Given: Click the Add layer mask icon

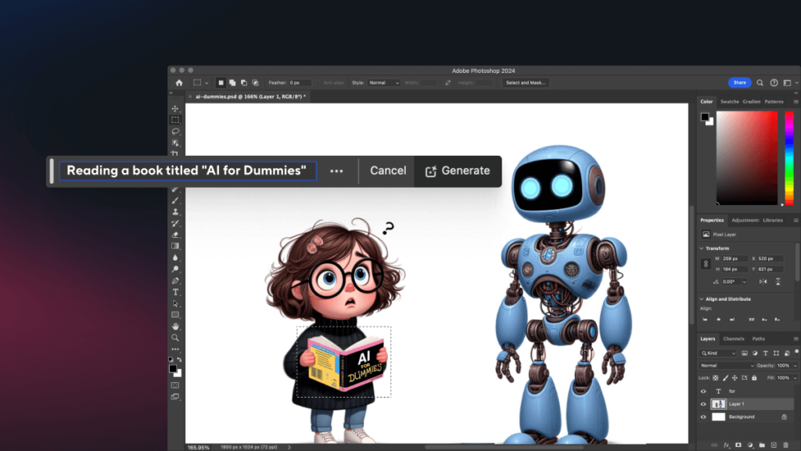Looking at the screenshot, I should [738, 446].
